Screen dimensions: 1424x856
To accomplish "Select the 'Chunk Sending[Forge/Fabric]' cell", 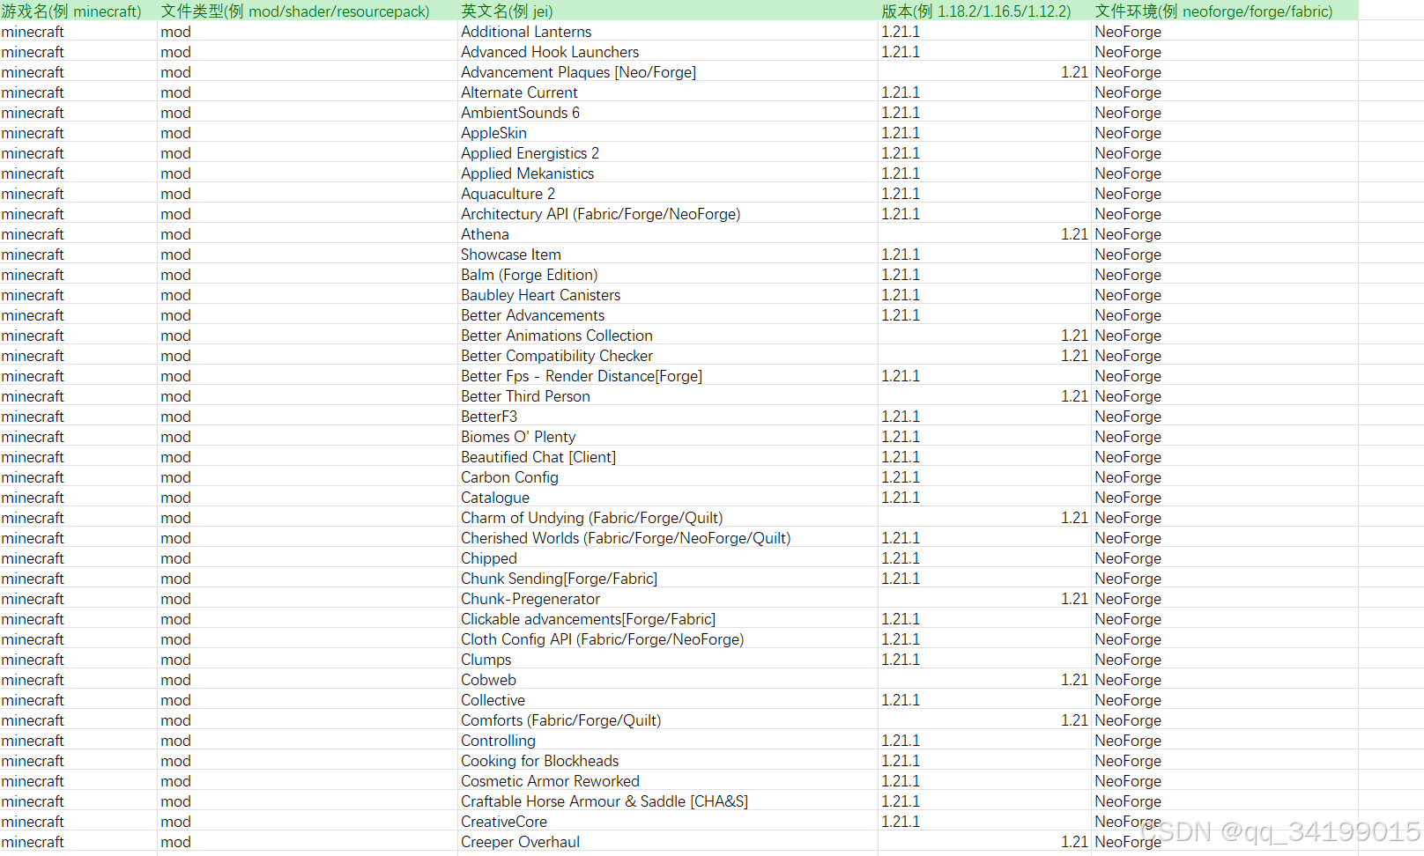I will 668,579.
